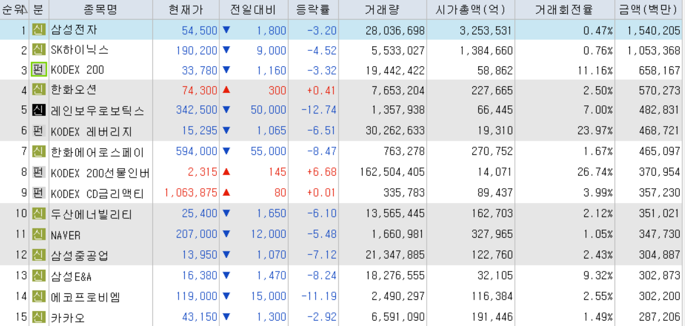
Task: Click the turnover ratio 23.97%
Action: pyautogui.click(x=596, y=131)
